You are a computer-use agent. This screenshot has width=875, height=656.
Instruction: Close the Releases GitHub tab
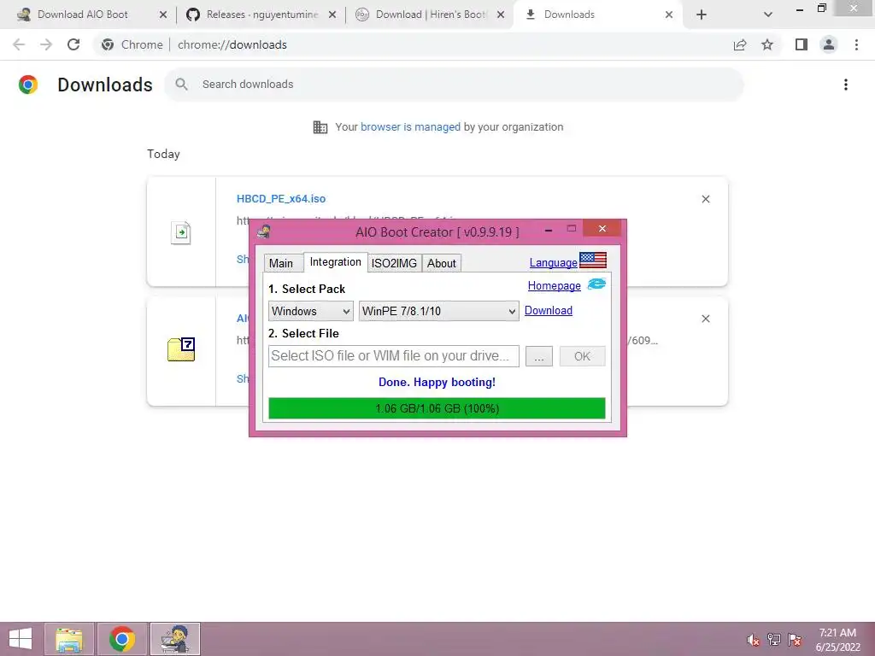click(332, 15)
